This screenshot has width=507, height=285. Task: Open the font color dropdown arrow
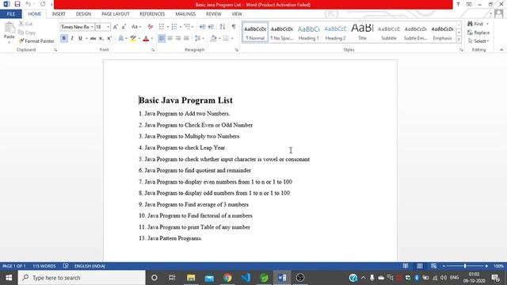tap(152, 39)
